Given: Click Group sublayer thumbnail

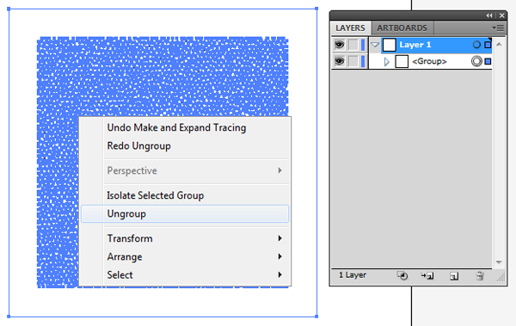Looking at the screenshot, I should pyautogui.click(x=402, y=62).
